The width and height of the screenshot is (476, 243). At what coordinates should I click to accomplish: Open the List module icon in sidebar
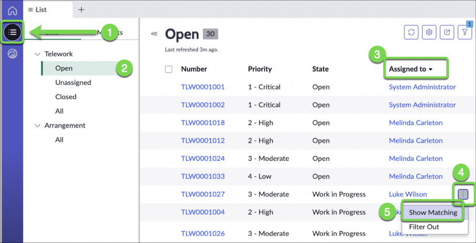click(x=12, y=32)
